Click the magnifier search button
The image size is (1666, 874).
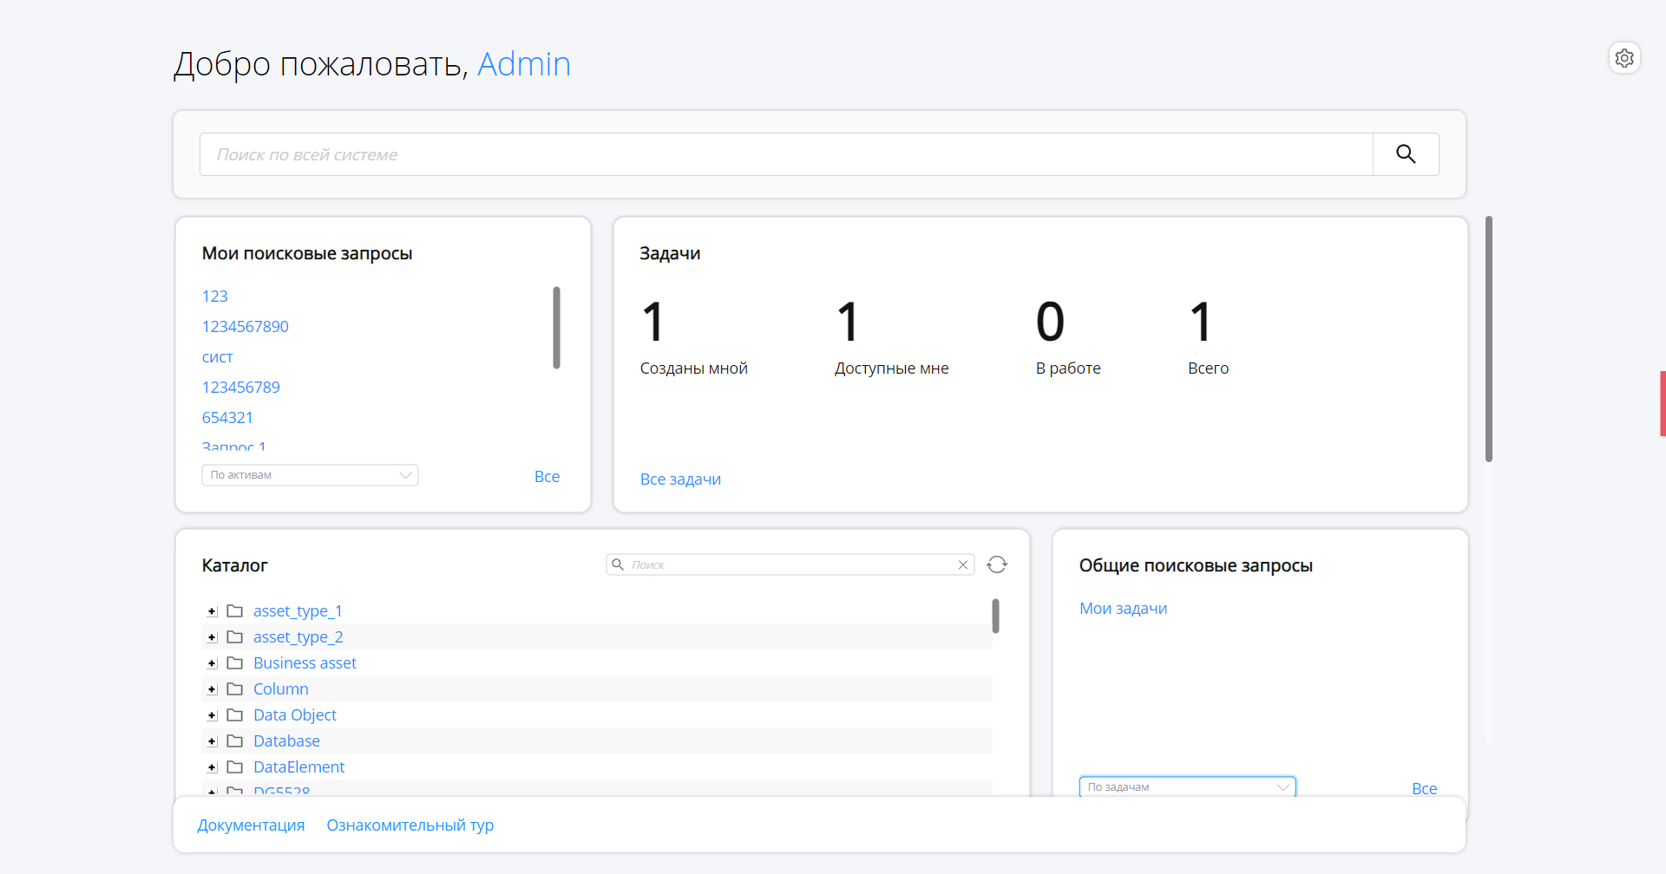tap(1406, 154)
